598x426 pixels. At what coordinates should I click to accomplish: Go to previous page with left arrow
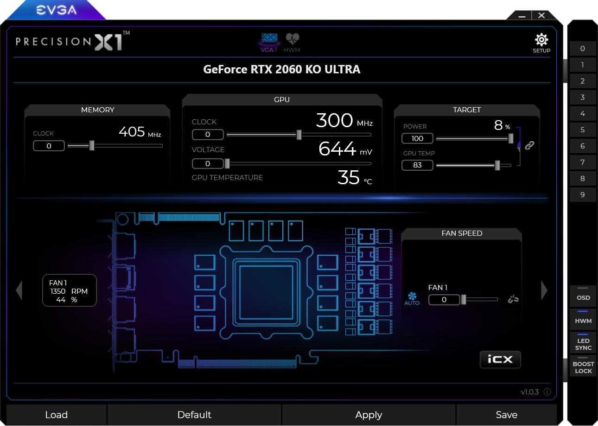click(19, 290)
